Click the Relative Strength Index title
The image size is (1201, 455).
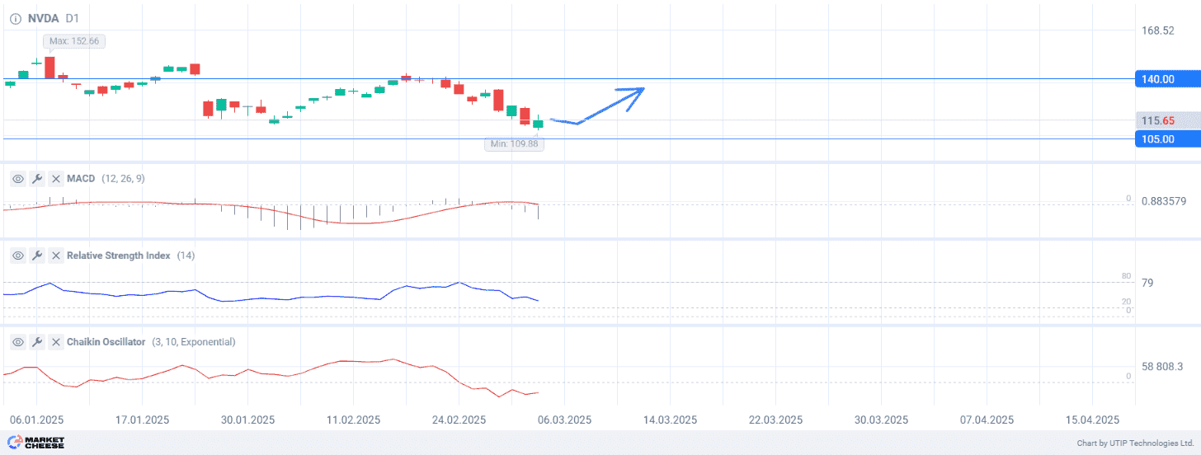point(119,256)
